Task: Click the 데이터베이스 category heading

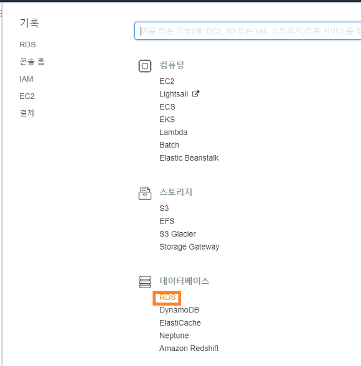Action: (184, 281)
